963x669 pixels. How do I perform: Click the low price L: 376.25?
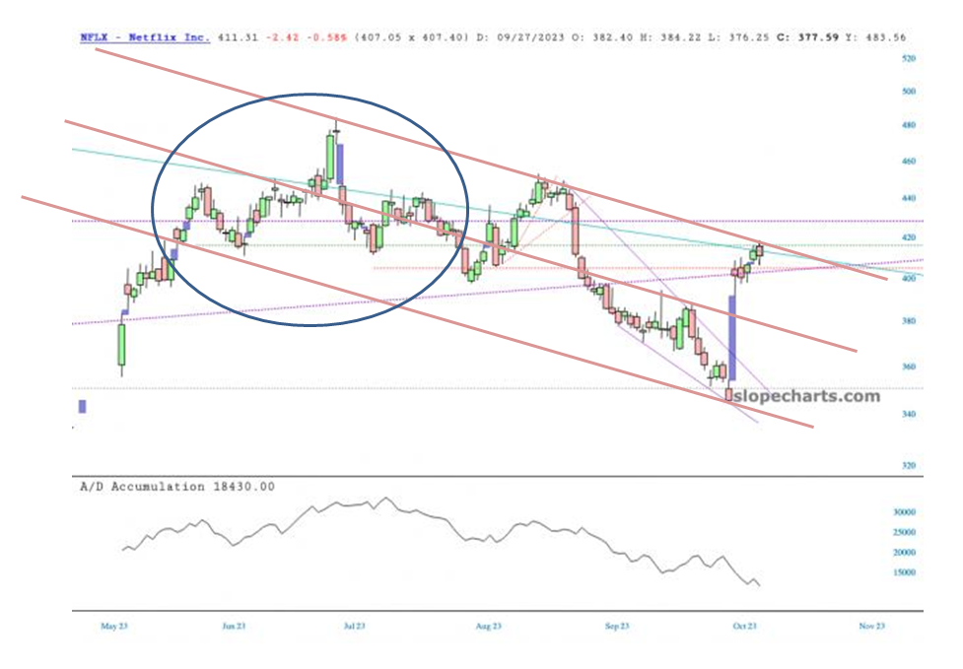pyautogui.click(x=739, y=37)
